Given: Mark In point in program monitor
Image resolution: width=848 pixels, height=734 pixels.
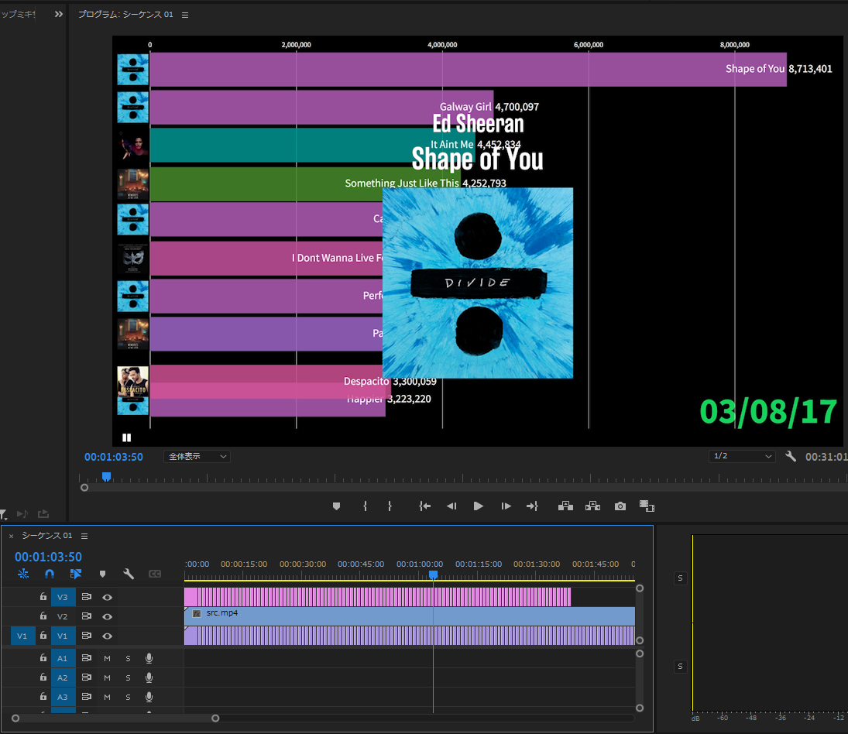Looking at the screenshot, I should coord(365,506).
